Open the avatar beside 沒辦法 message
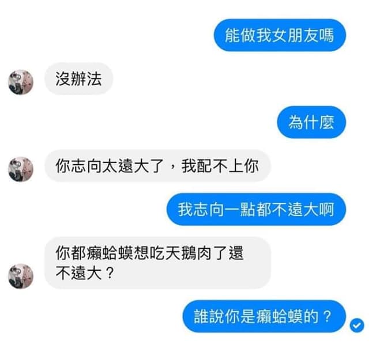This screenshot has height=360, width=369. click(x=21, y=82)
